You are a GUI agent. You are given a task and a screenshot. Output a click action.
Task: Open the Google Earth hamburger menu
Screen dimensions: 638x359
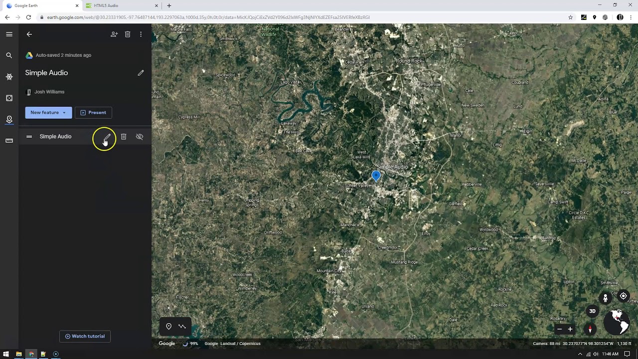[9, 34]
